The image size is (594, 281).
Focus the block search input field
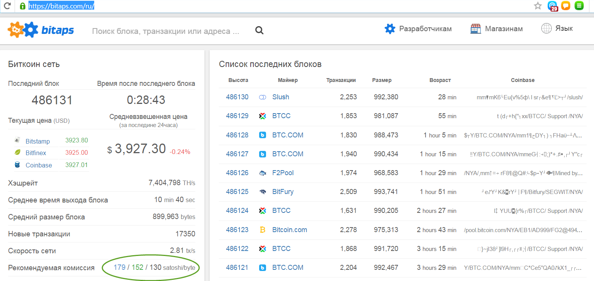coord(166,31)
